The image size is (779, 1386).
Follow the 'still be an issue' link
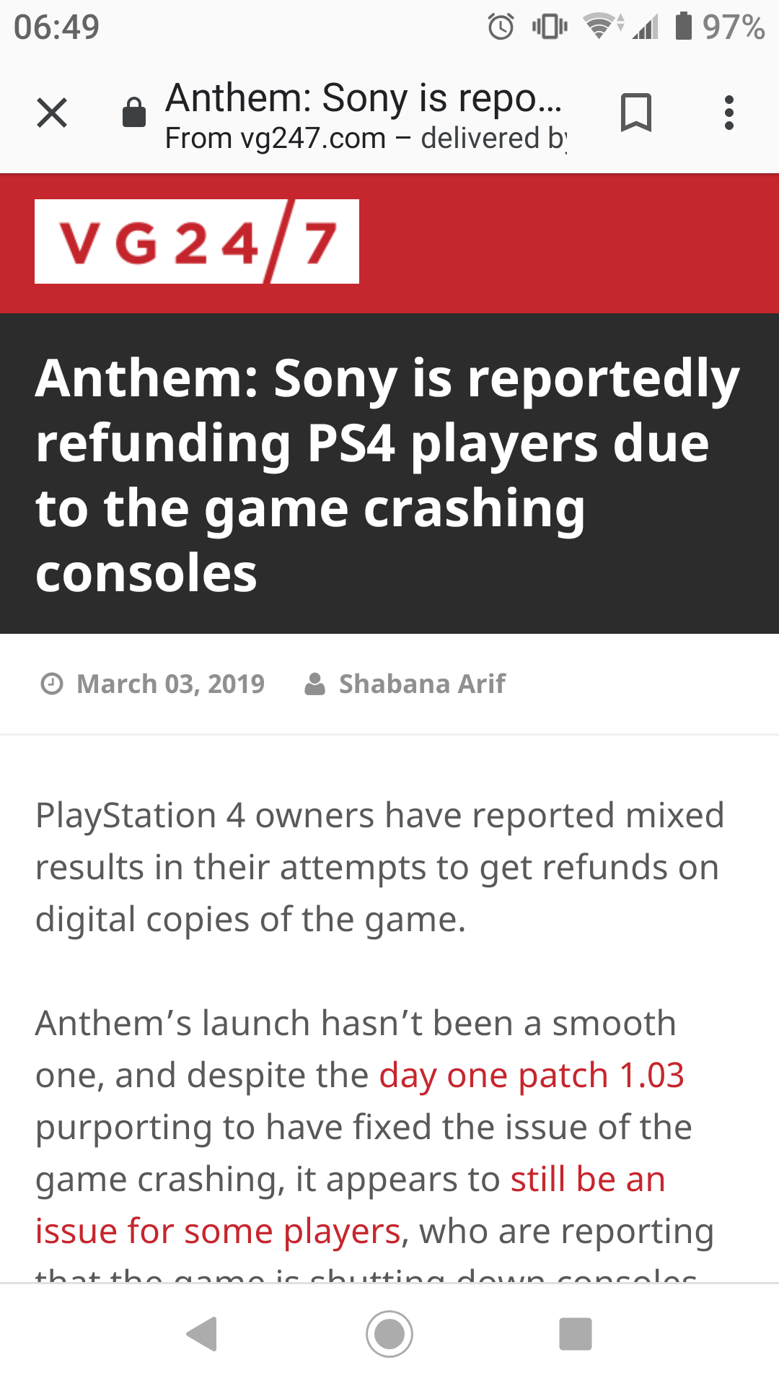587,1180
